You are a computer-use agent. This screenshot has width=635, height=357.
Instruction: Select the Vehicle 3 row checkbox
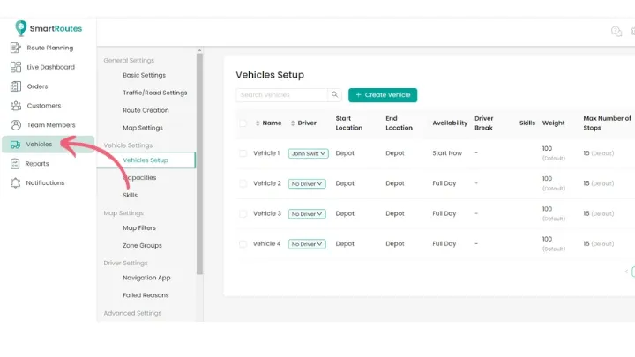243,213
